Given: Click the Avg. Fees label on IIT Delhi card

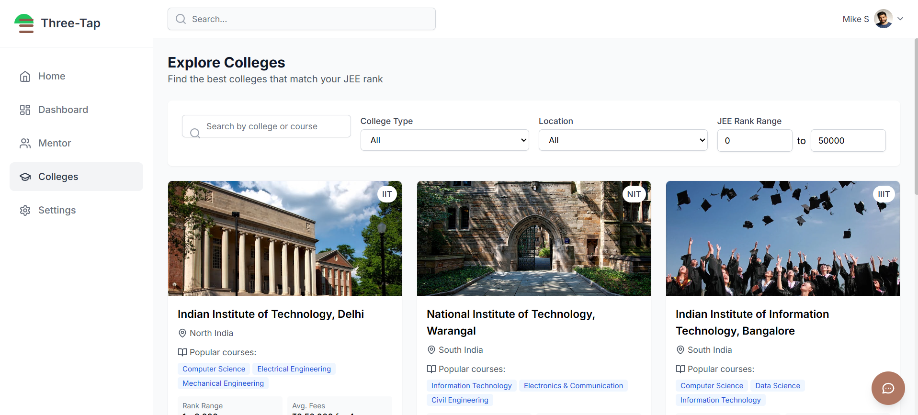Looking at the screenshot, I should [308, 406].
